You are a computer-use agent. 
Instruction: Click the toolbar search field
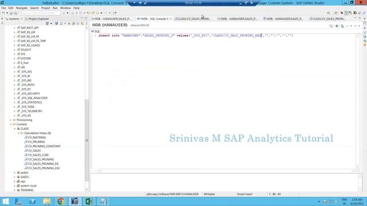(x=41, y=13)
